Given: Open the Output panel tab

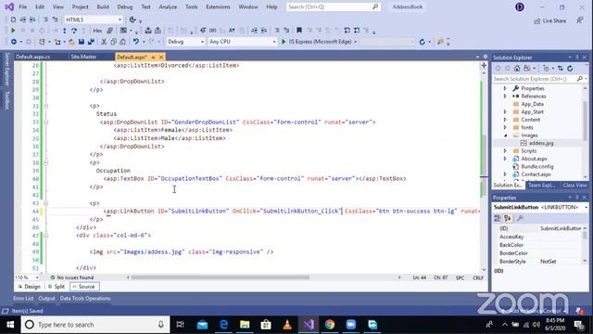Looking at the screenshot, I should [46, 299].
